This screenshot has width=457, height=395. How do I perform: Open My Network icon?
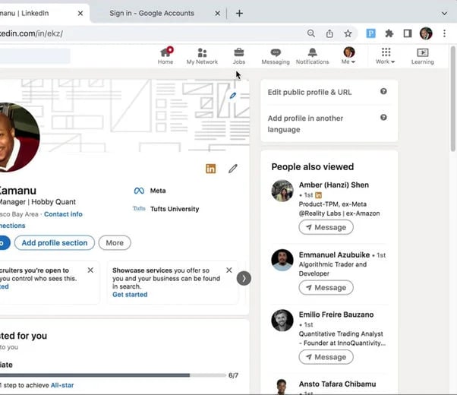tap(202, 55)
